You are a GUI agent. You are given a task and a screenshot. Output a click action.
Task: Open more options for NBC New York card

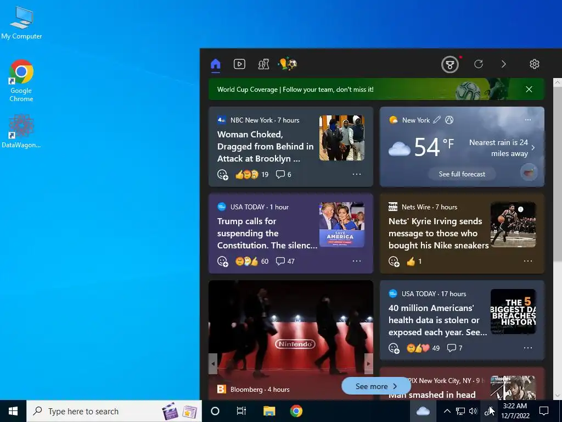(357, 174)
